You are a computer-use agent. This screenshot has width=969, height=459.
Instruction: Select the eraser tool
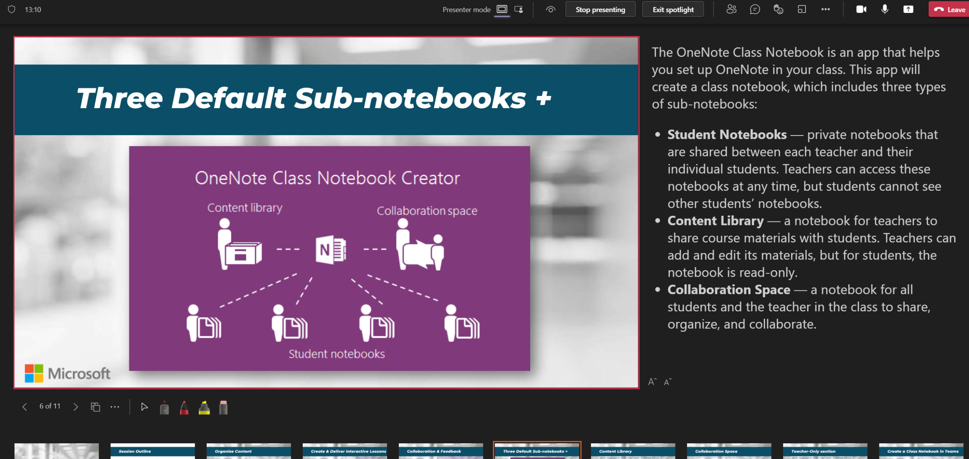coord(223,408)
